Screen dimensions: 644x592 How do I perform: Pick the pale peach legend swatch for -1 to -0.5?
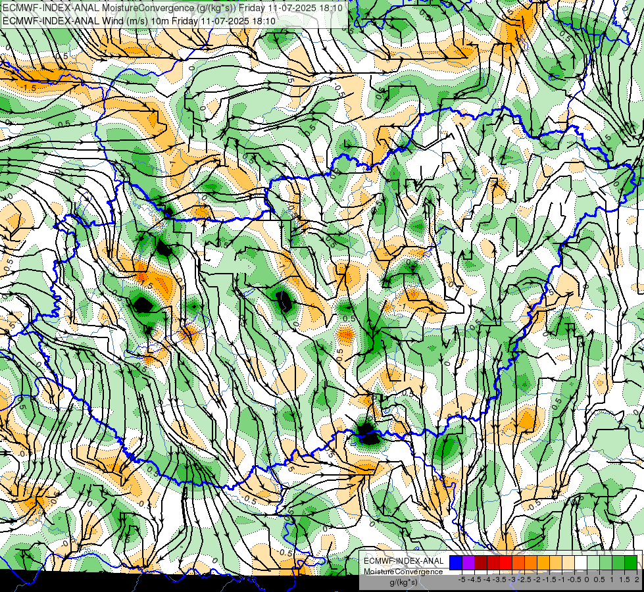coord(568,563)
